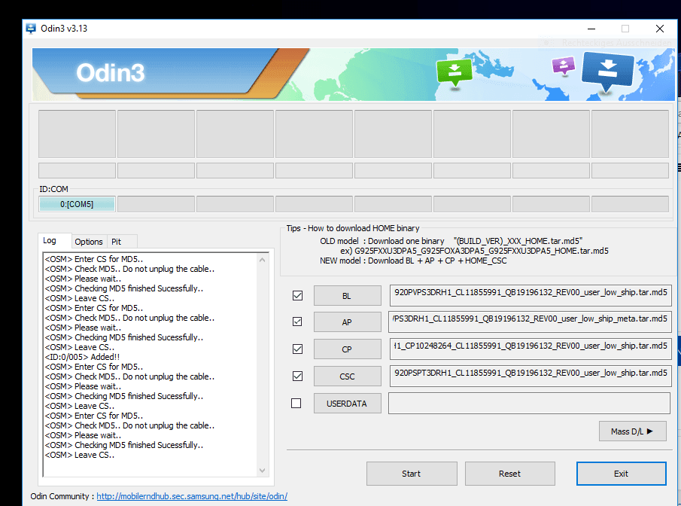Viewport: 681px width, 506px height.
Task: Click the BL file path field
Action: click(x=531, y=295)
